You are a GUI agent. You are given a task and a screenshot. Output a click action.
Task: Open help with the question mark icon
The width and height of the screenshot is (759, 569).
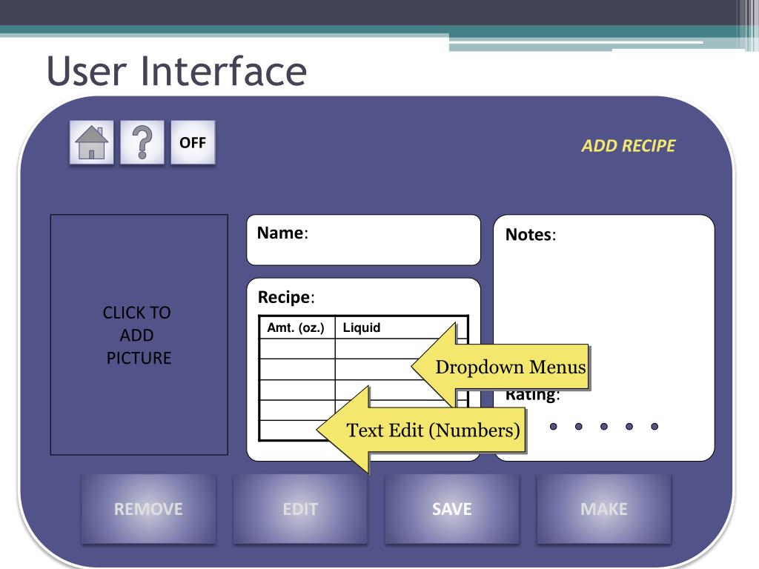click(142, 142)
